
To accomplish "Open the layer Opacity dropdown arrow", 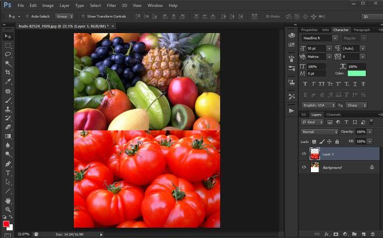I will pyautogui.click(x=370, y=132).
